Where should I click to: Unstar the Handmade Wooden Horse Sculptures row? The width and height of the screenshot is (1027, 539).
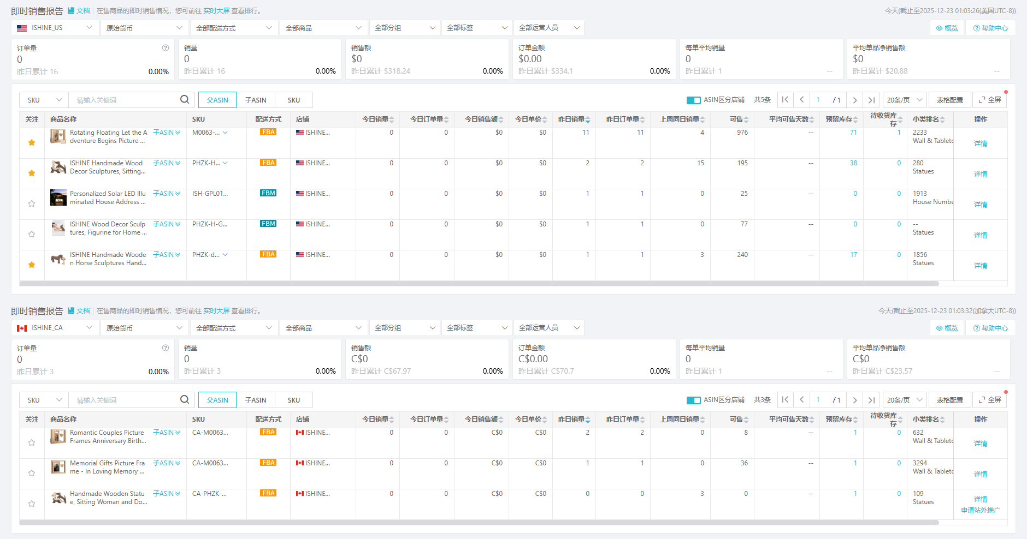coord(32,265)
